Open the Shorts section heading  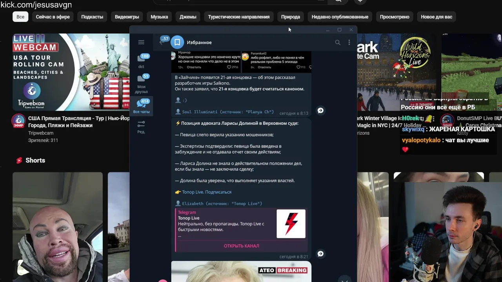point(35,160)
